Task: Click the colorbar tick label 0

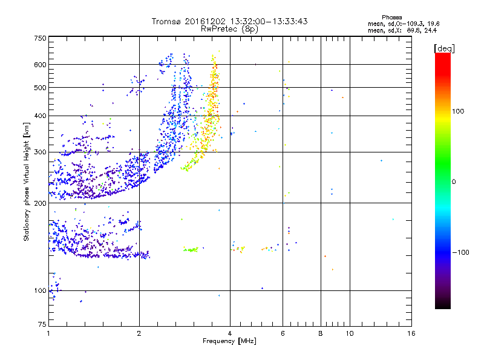Action: [x=454, y=182]
